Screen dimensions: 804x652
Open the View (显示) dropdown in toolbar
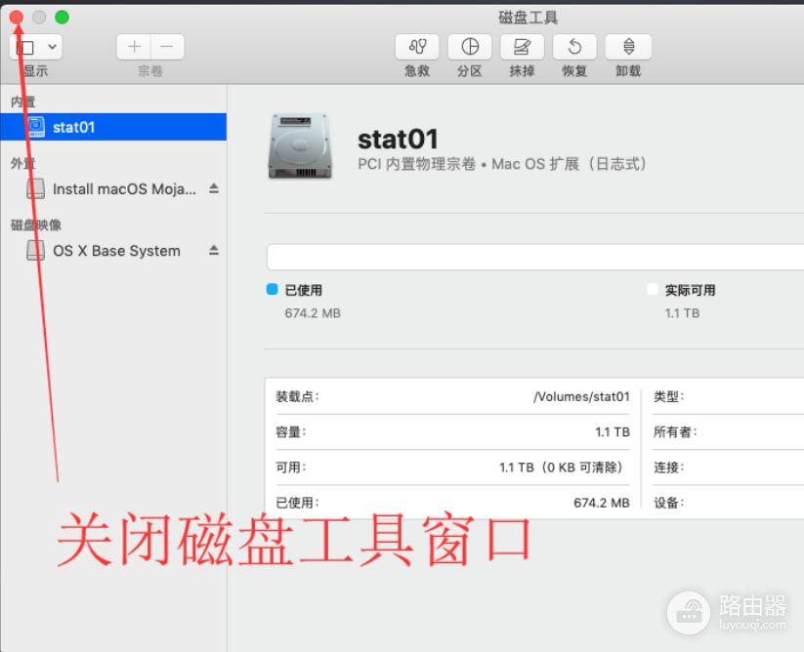(36, 47)
